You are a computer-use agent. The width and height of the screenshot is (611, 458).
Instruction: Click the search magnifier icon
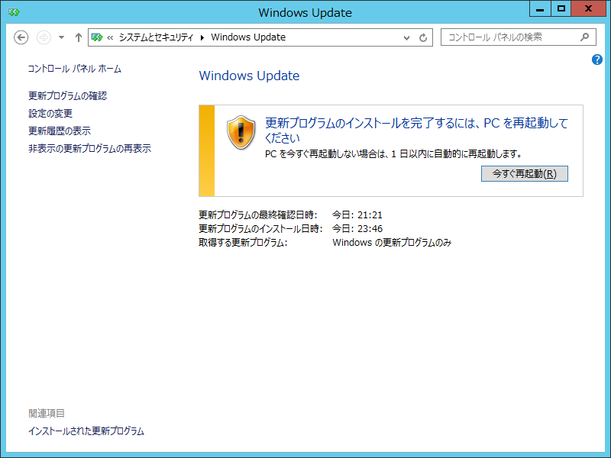tap(584, 37)
